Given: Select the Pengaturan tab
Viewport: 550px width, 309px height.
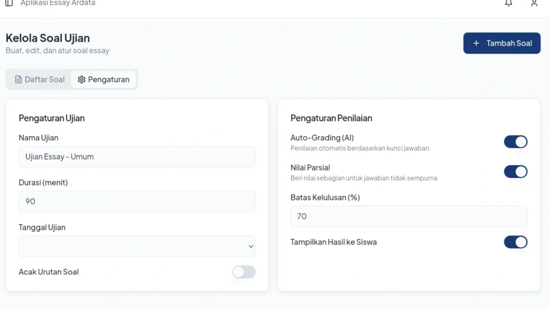Looking at the screenshot, I should point(104,79).
